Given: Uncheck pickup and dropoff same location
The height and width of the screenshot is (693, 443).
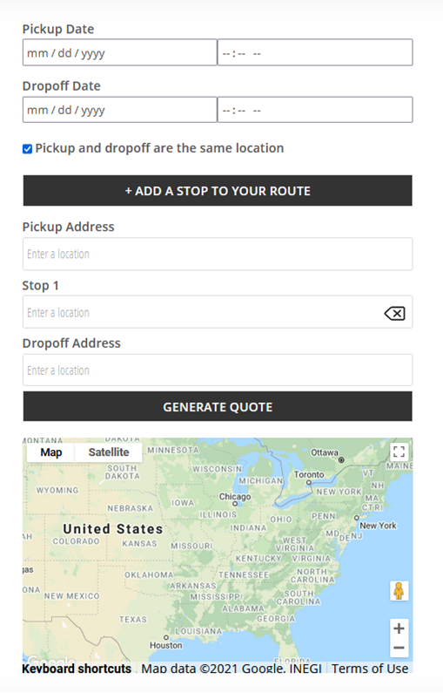Looking at the screenshot, I should point(27,149).
